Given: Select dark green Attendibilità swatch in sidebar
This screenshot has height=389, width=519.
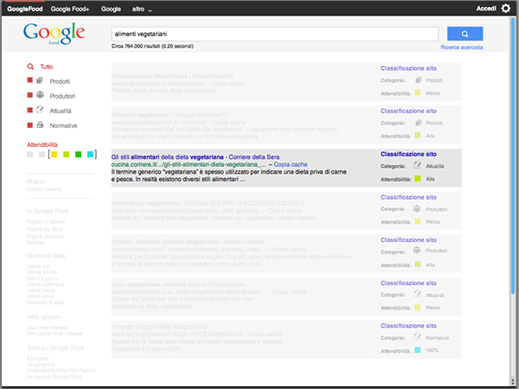Looking at the screenshot, I should [78, 154].
